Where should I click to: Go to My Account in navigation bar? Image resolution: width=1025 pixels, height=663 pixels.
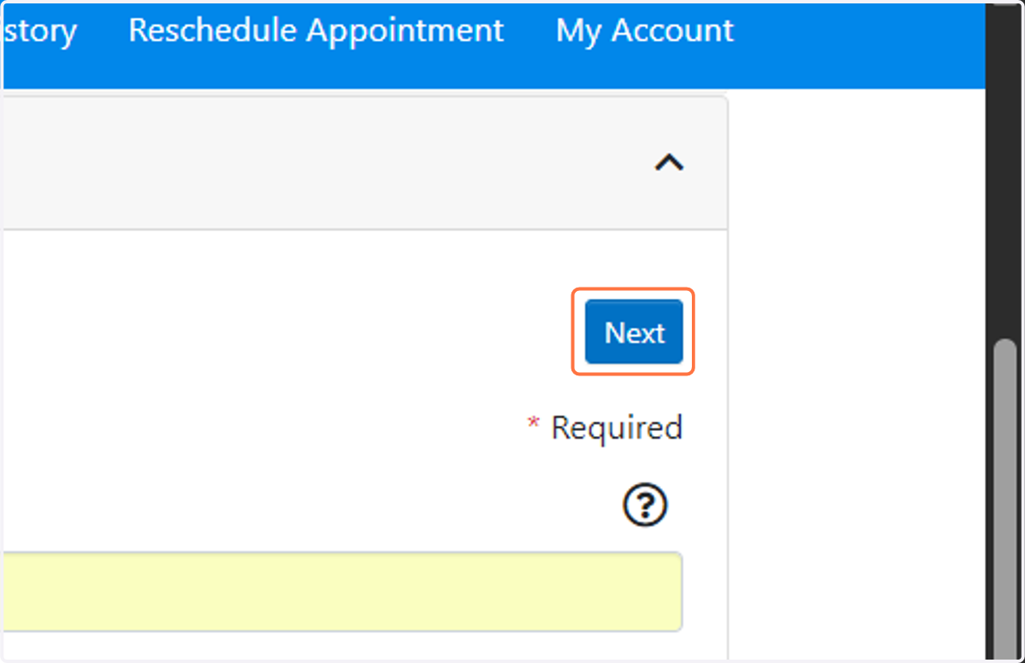pyautogui.click(x=645, y=31)
